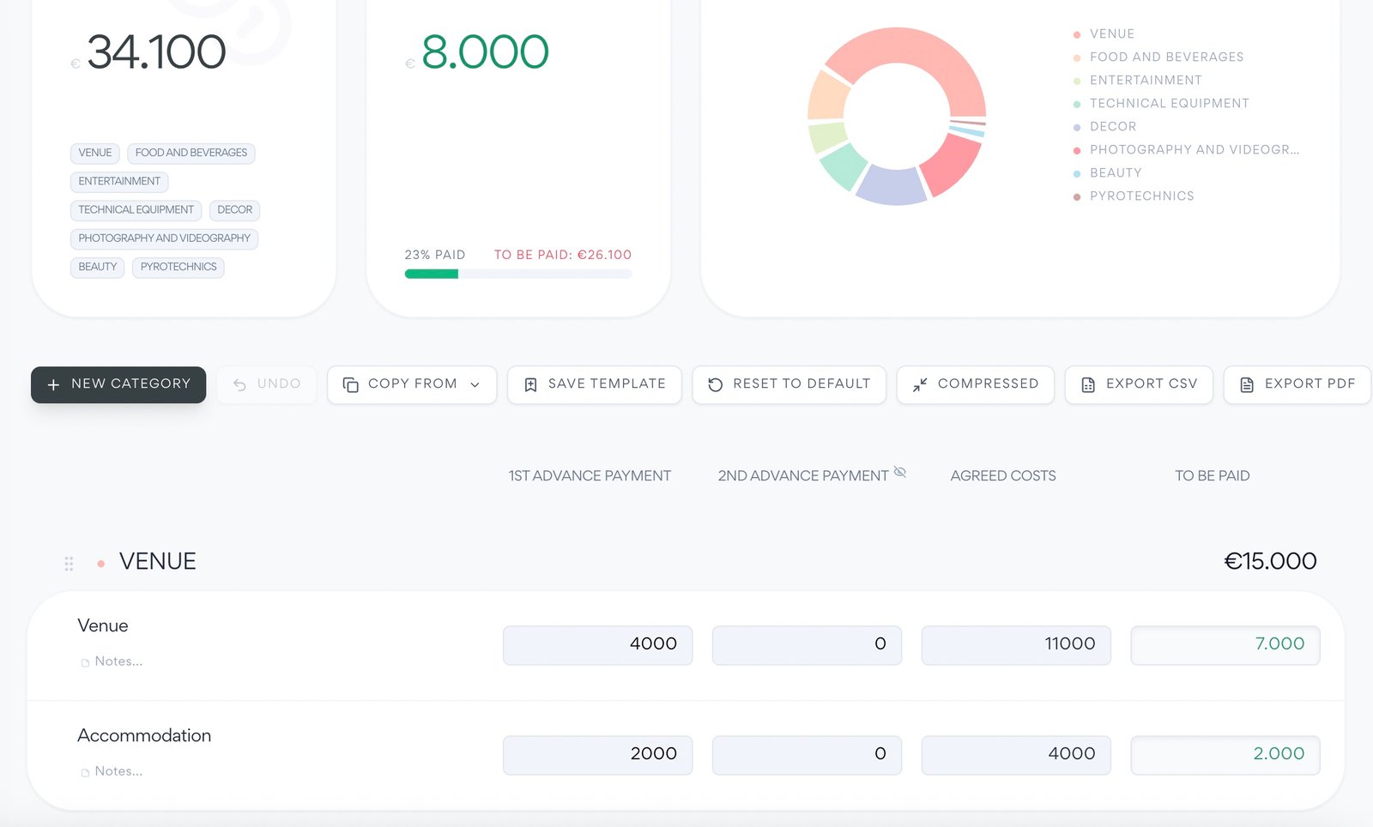Viewport: 1373px width, 827px height.
Task: Click Accommodation to be paid 2.000
Action: [1225, 755]
